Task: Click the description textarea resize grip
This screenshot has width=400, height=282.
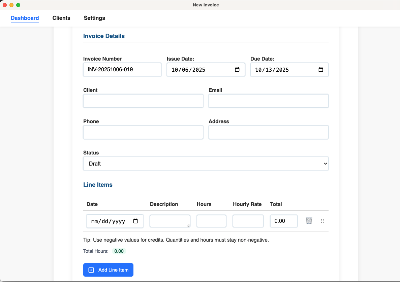Action: click(188, 225)
